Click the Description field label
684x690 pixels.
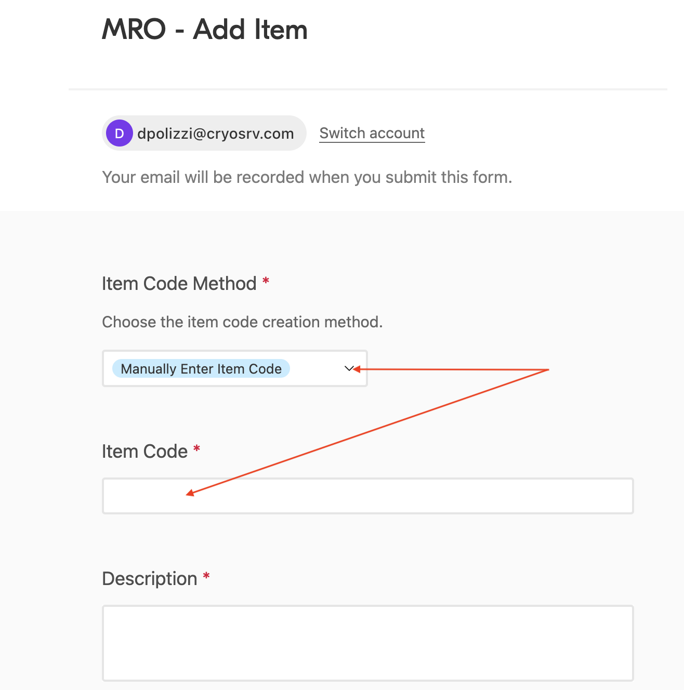(x=150, y=579)
